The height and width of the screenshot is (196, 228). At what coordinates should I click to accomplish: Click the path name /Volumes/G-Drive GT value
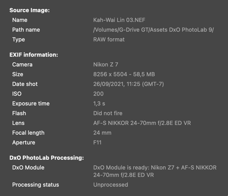tap(153, 30)
